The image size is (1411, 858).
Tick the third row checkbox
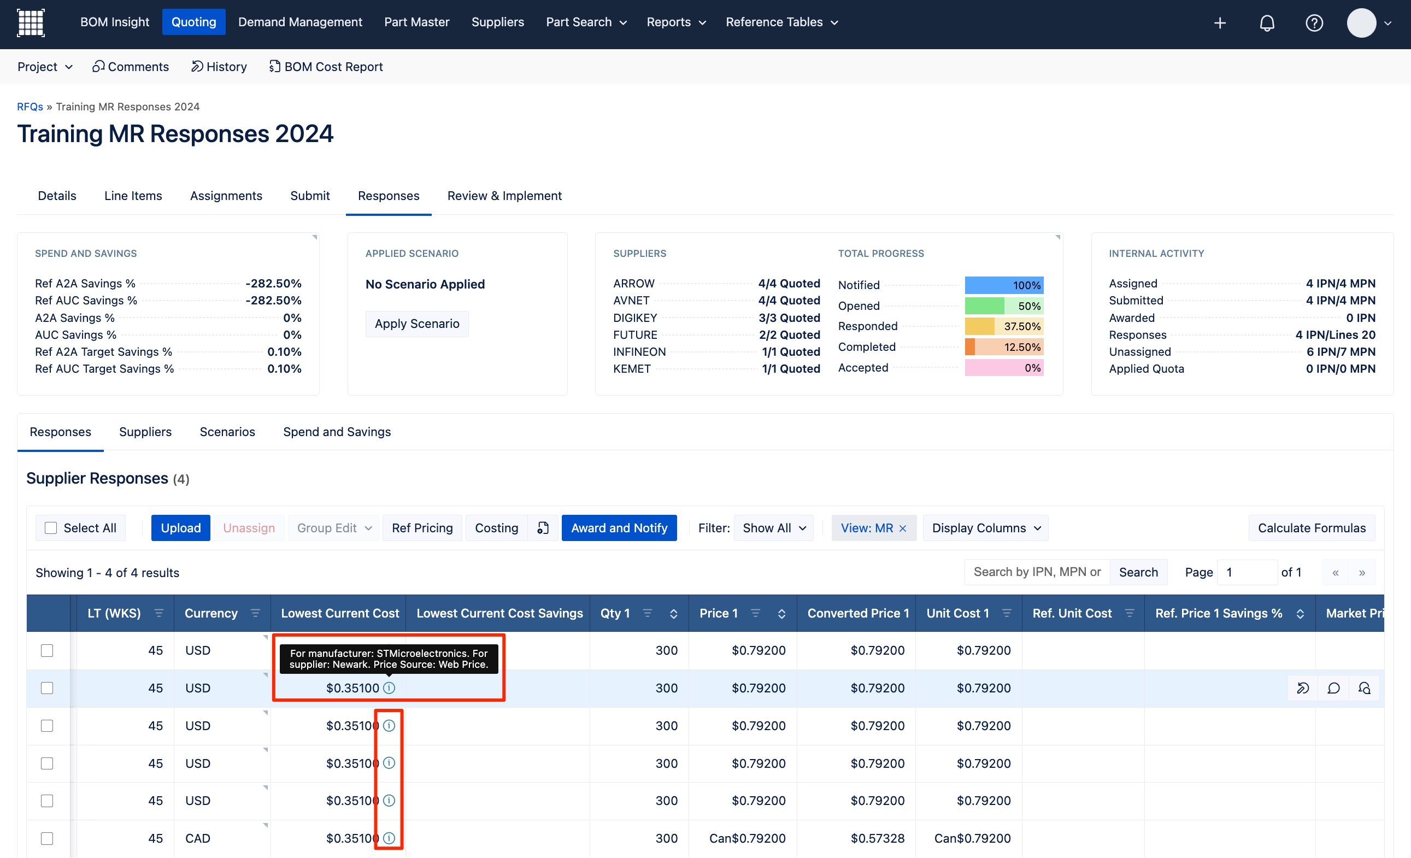coord(47,726)
